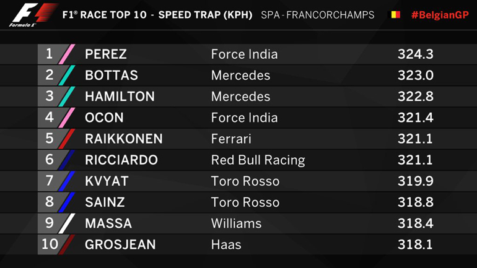Click the white stripe beside Massa

68,223
